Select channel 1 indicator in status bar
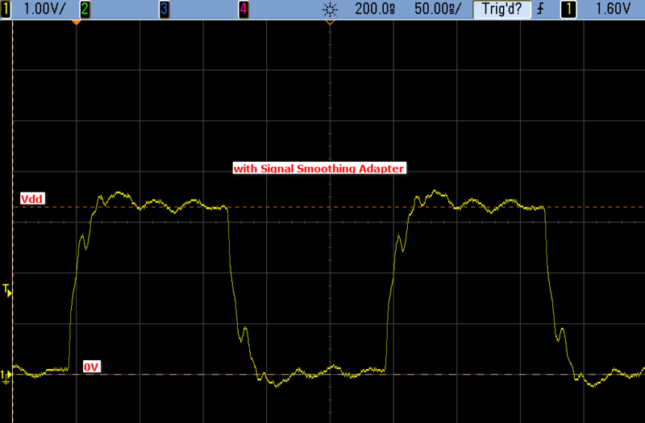645x423 pixels. 6,9
